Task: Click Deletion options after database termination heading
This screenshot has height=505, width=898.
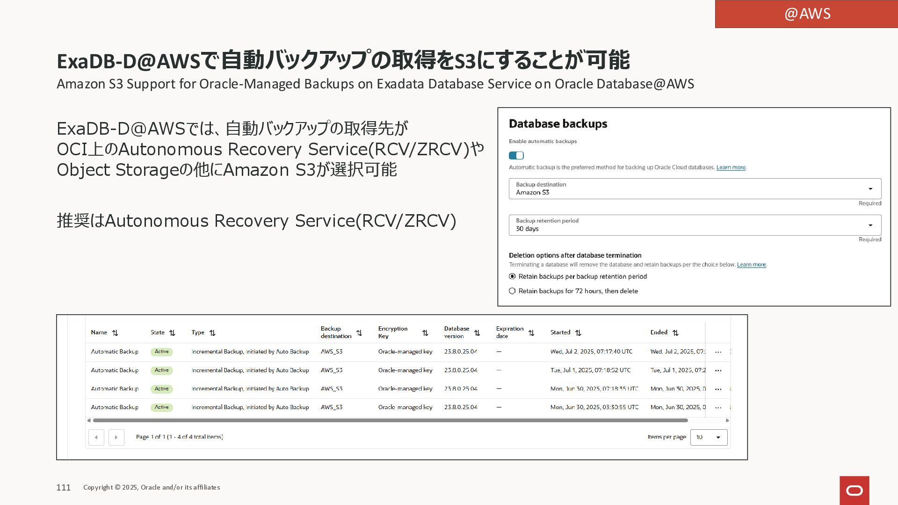Action: [575, 255]
